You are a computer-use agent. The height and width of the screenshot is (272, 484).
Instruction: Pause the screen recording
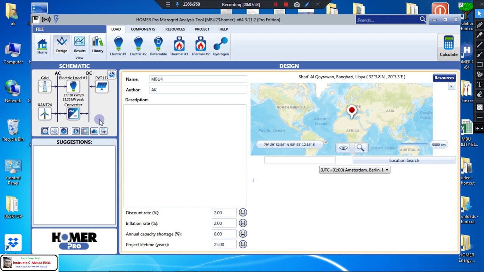click(x=276, y=5)
